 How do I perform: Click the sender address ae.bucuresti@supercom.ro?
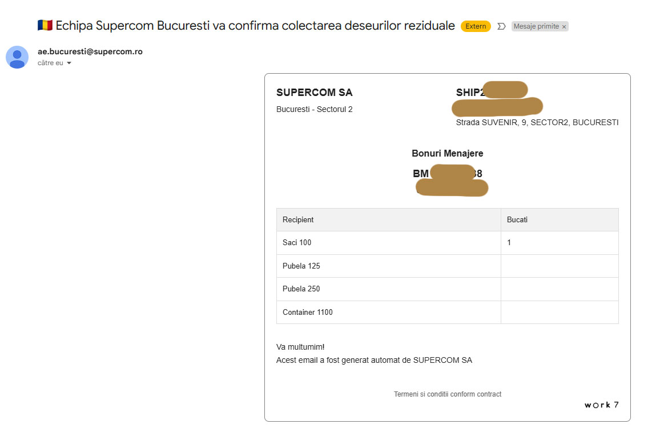tap(90, 51)
